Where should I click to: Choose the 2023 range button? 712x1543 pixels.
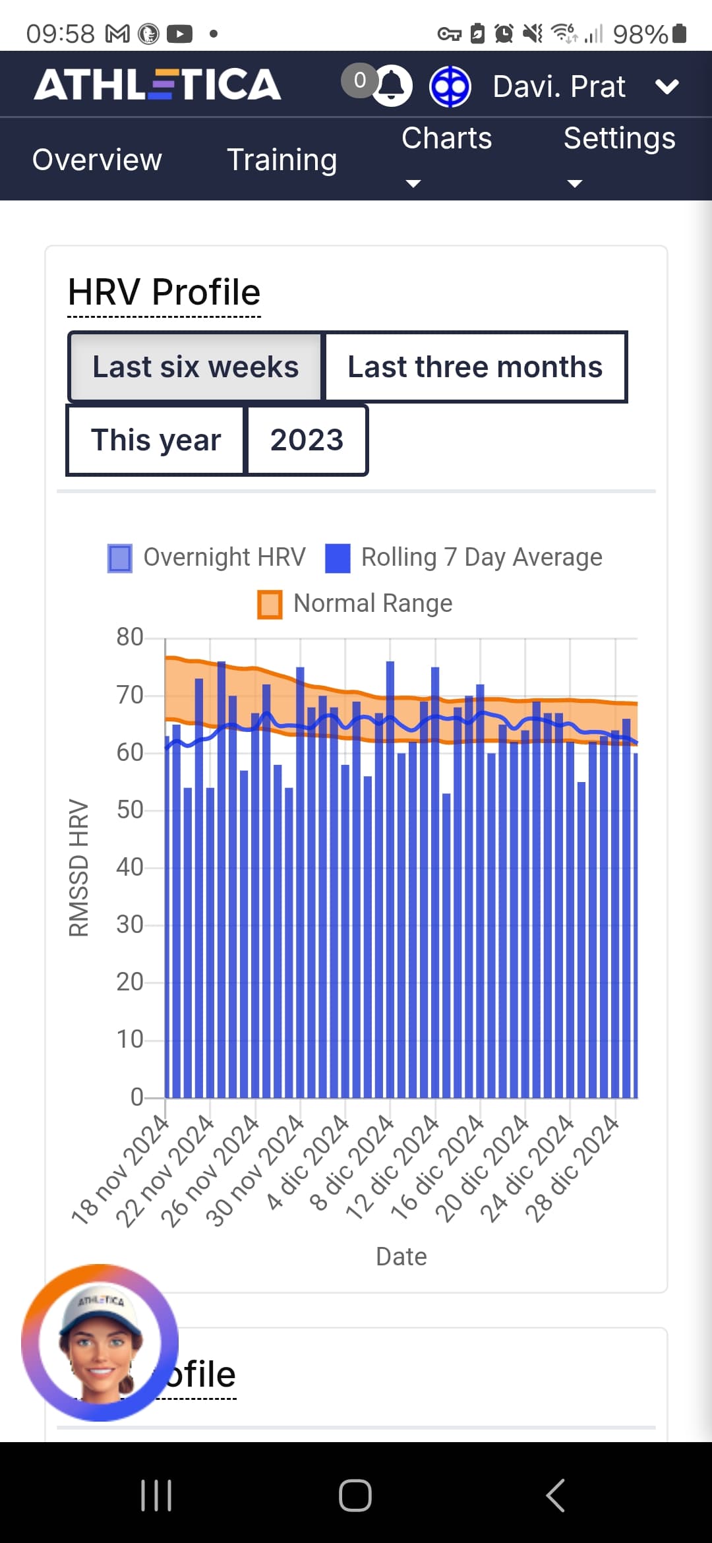307,440
